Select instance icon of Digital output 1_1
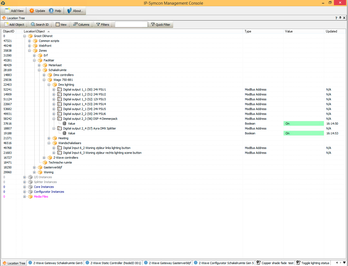 pyautogui.click(x=60, y=89)
